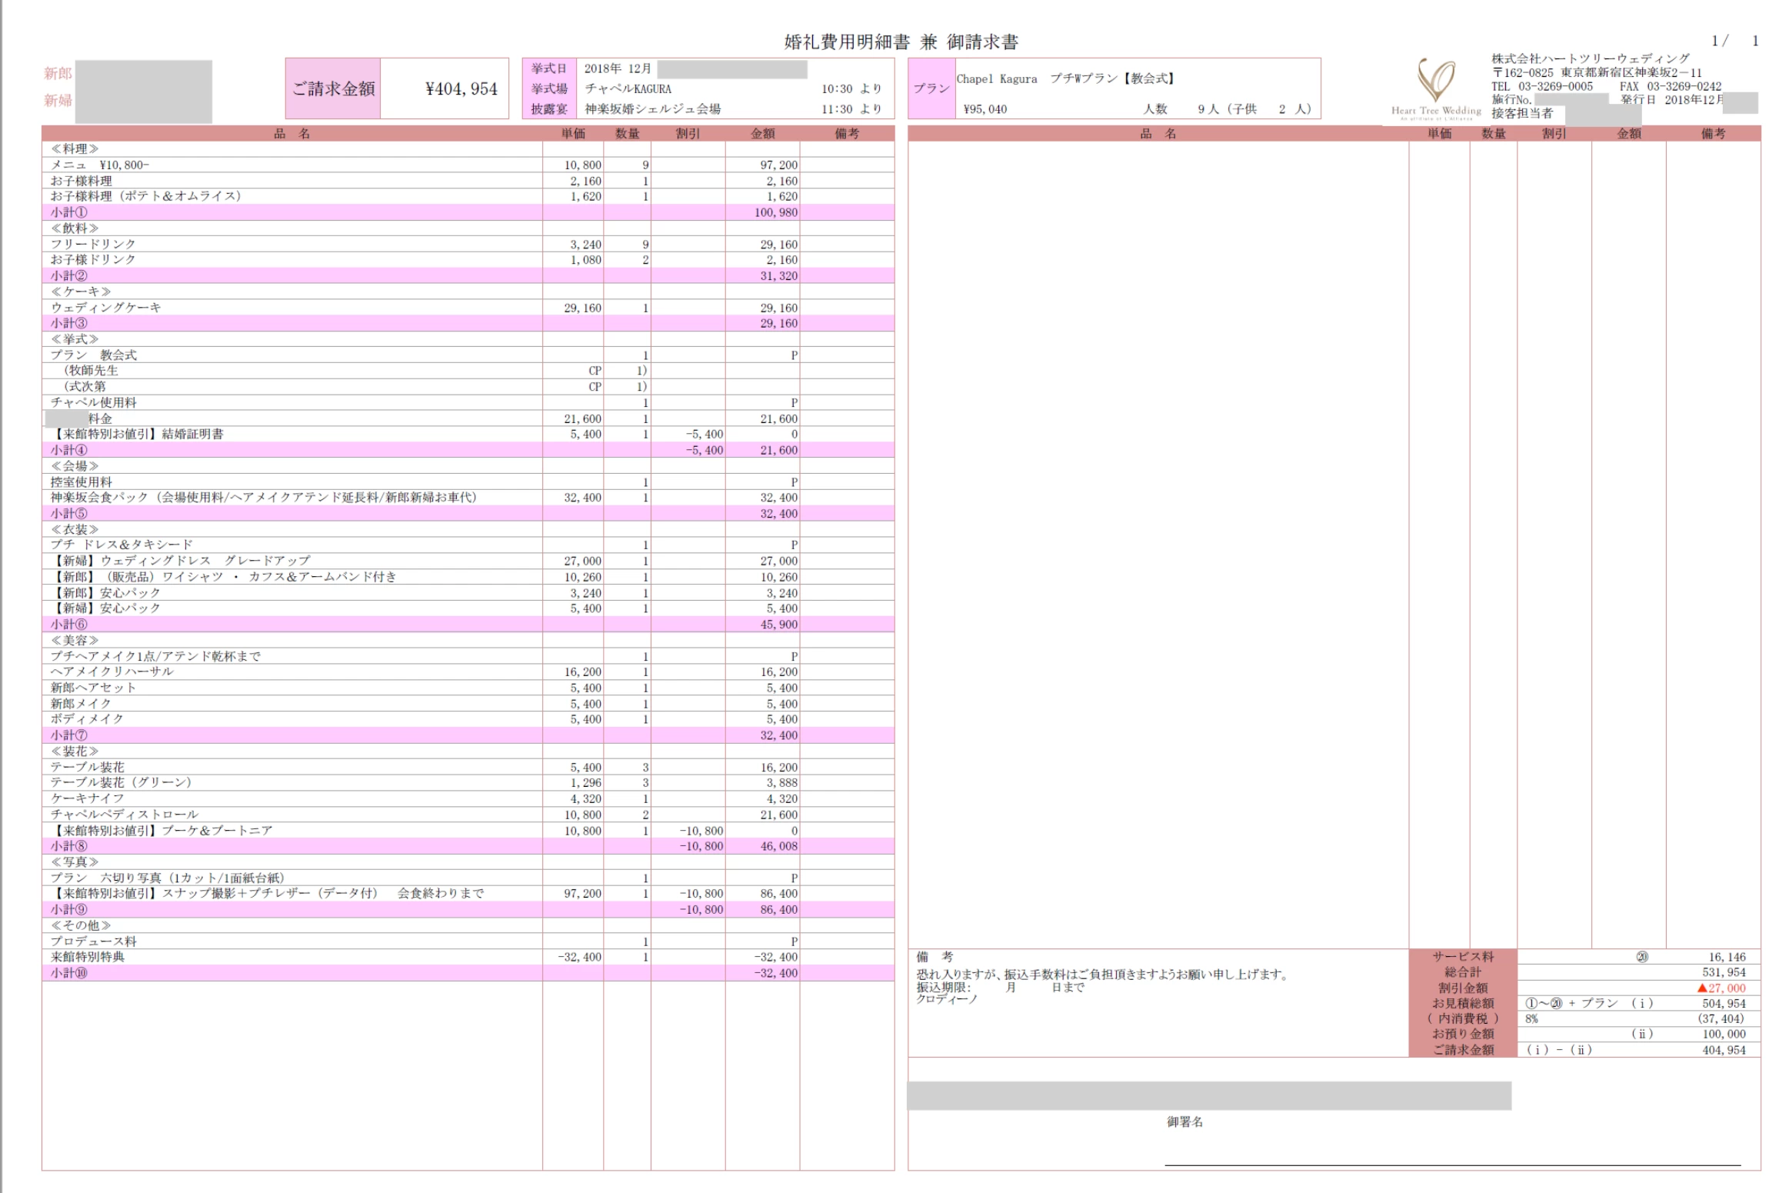Select the ウェディングケーキ line item

[106, 308]
